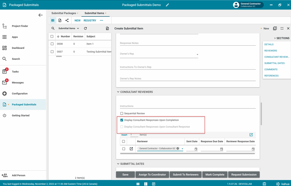Collapse the Consultant Reviewers section

[x=118, y=92]
